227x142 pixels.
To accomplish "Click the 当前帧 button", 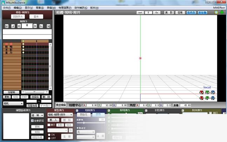I will 11,92.
